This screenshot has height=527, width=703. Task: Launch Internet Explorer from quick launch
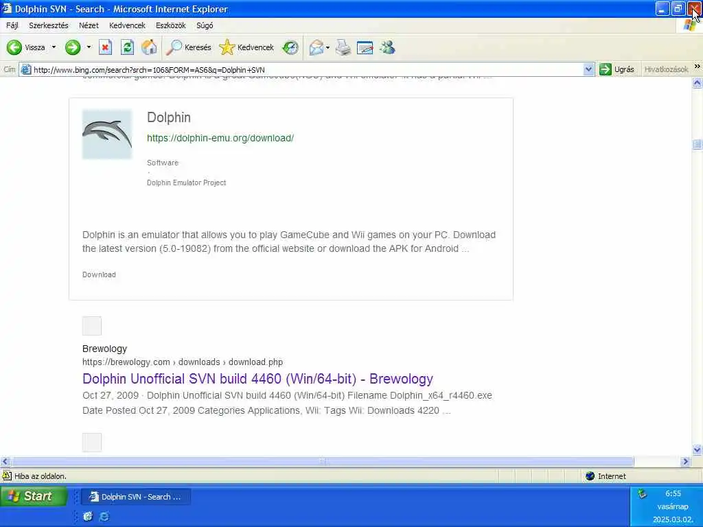(x=104, y=516)
